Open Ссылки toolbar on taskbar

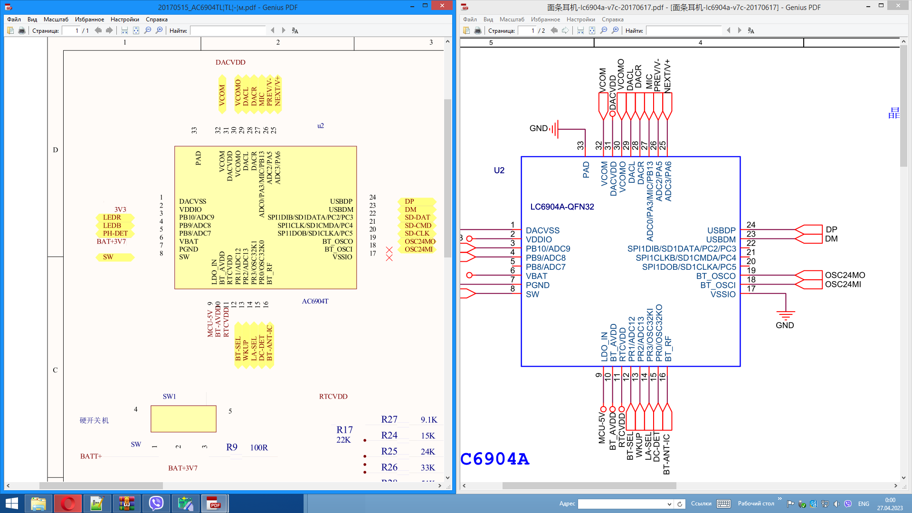click(x=701, y=503)
